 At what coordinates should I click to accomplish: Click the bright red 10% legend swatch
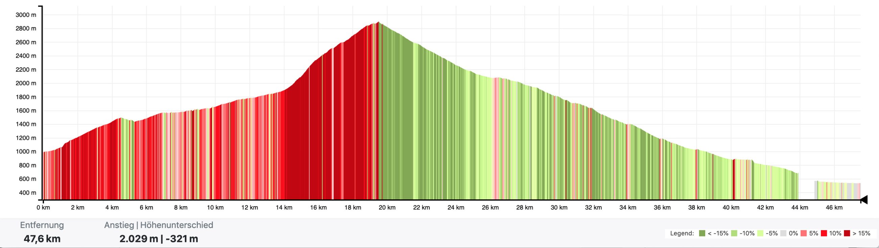point(824,233)
